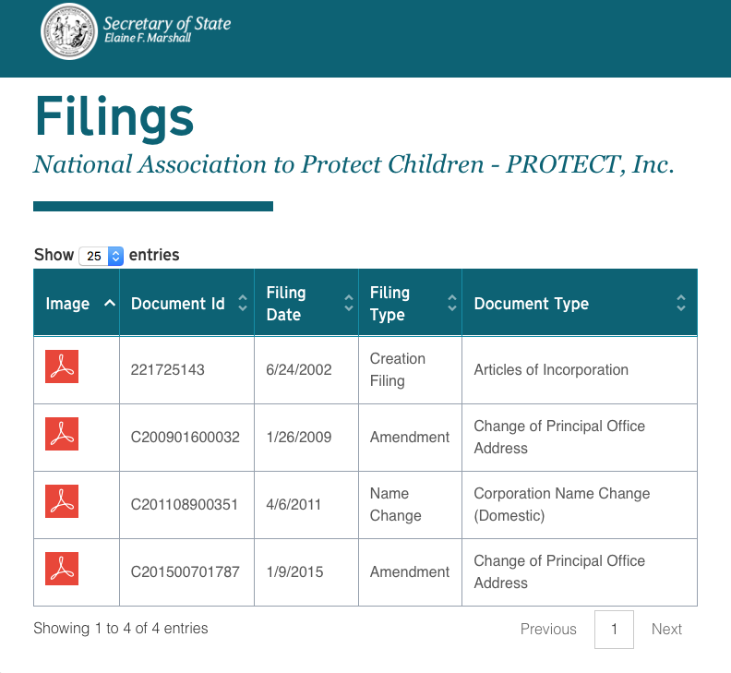Open PDF for Articles of Incorporation filing
The width and height of the screenshot is (731, 673).
(x=62, y=367)
